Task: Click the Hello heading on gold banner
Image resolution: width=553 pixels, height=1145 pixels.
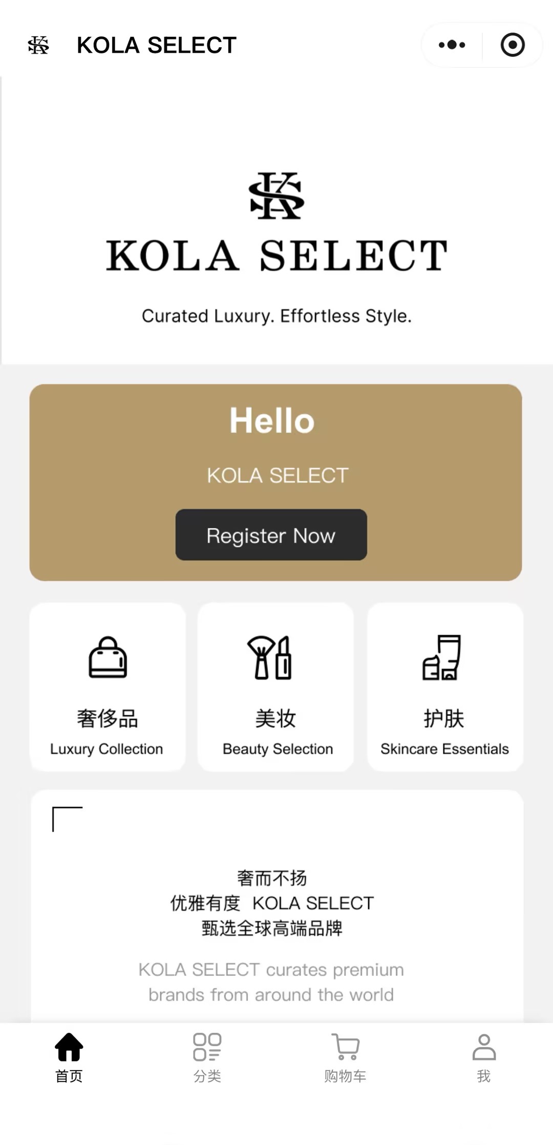Action: (272, 421)
